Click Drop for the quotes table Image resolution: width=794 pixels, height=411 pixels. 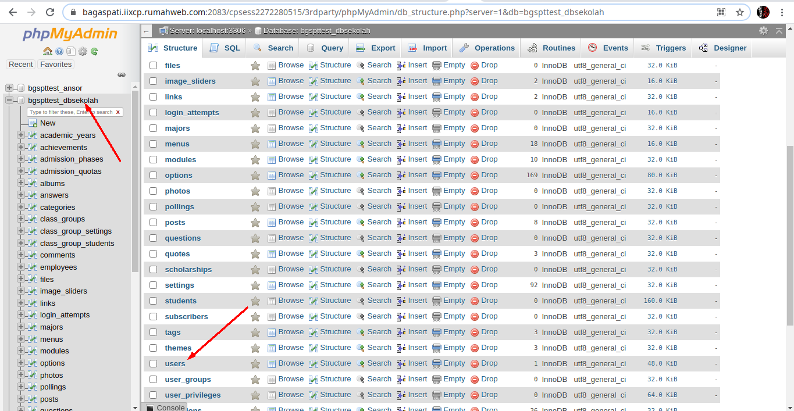tap(484, 253)
